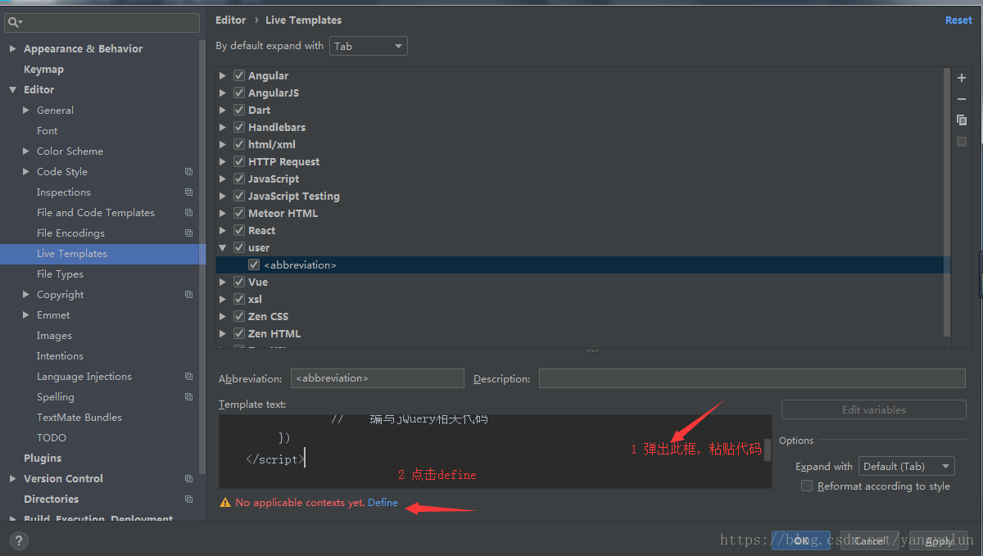Click the template list vertical scrollbar

click(x=947, y=201)
